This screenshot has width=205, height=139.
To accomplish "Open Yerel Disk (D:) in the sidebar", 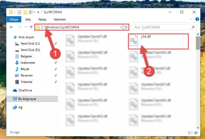I will point(30,50).
